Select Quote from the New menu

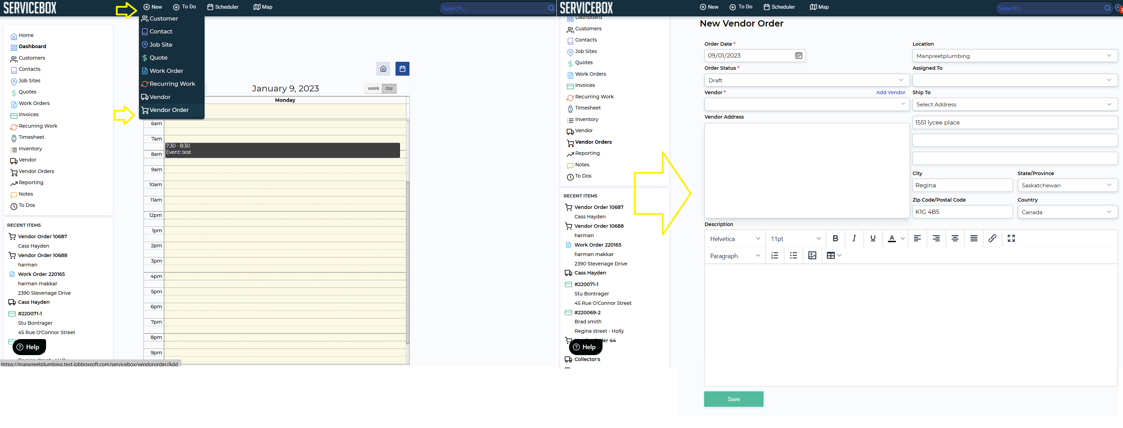pyautogui.click(x=158, y=58)
